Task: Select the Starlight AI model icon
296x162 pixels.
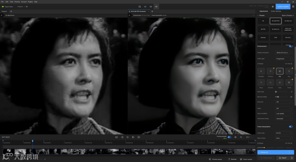Action: [261, 71]
